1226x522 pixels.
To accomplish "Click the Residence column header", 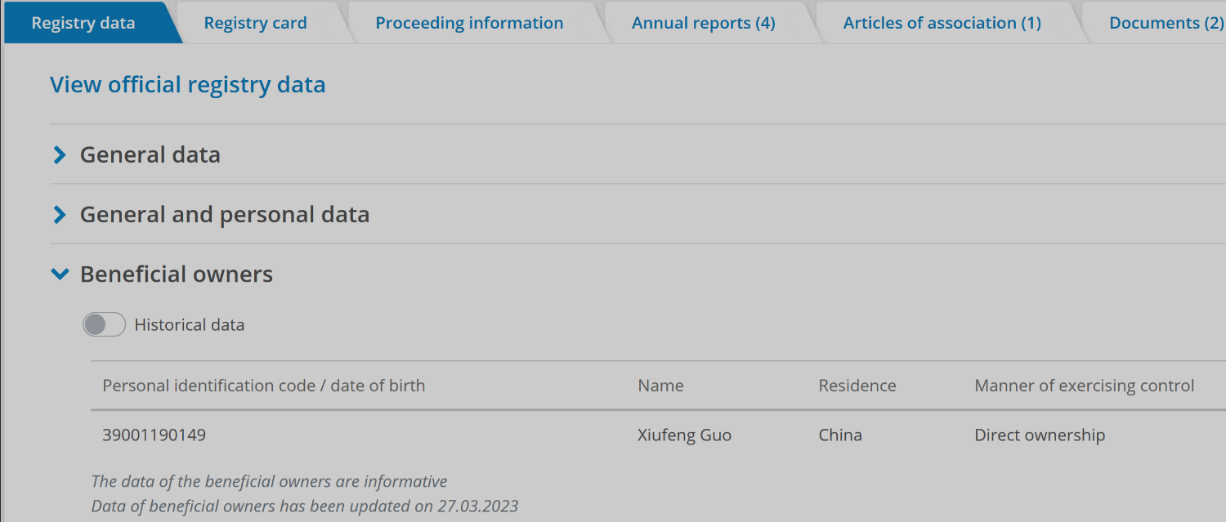I will click(857, 386).
